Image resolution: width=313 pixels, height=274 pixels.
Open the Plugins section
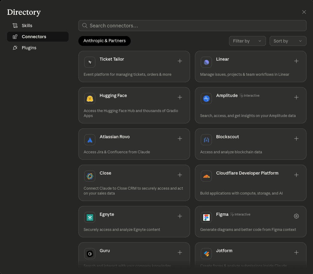click(29, 48)
